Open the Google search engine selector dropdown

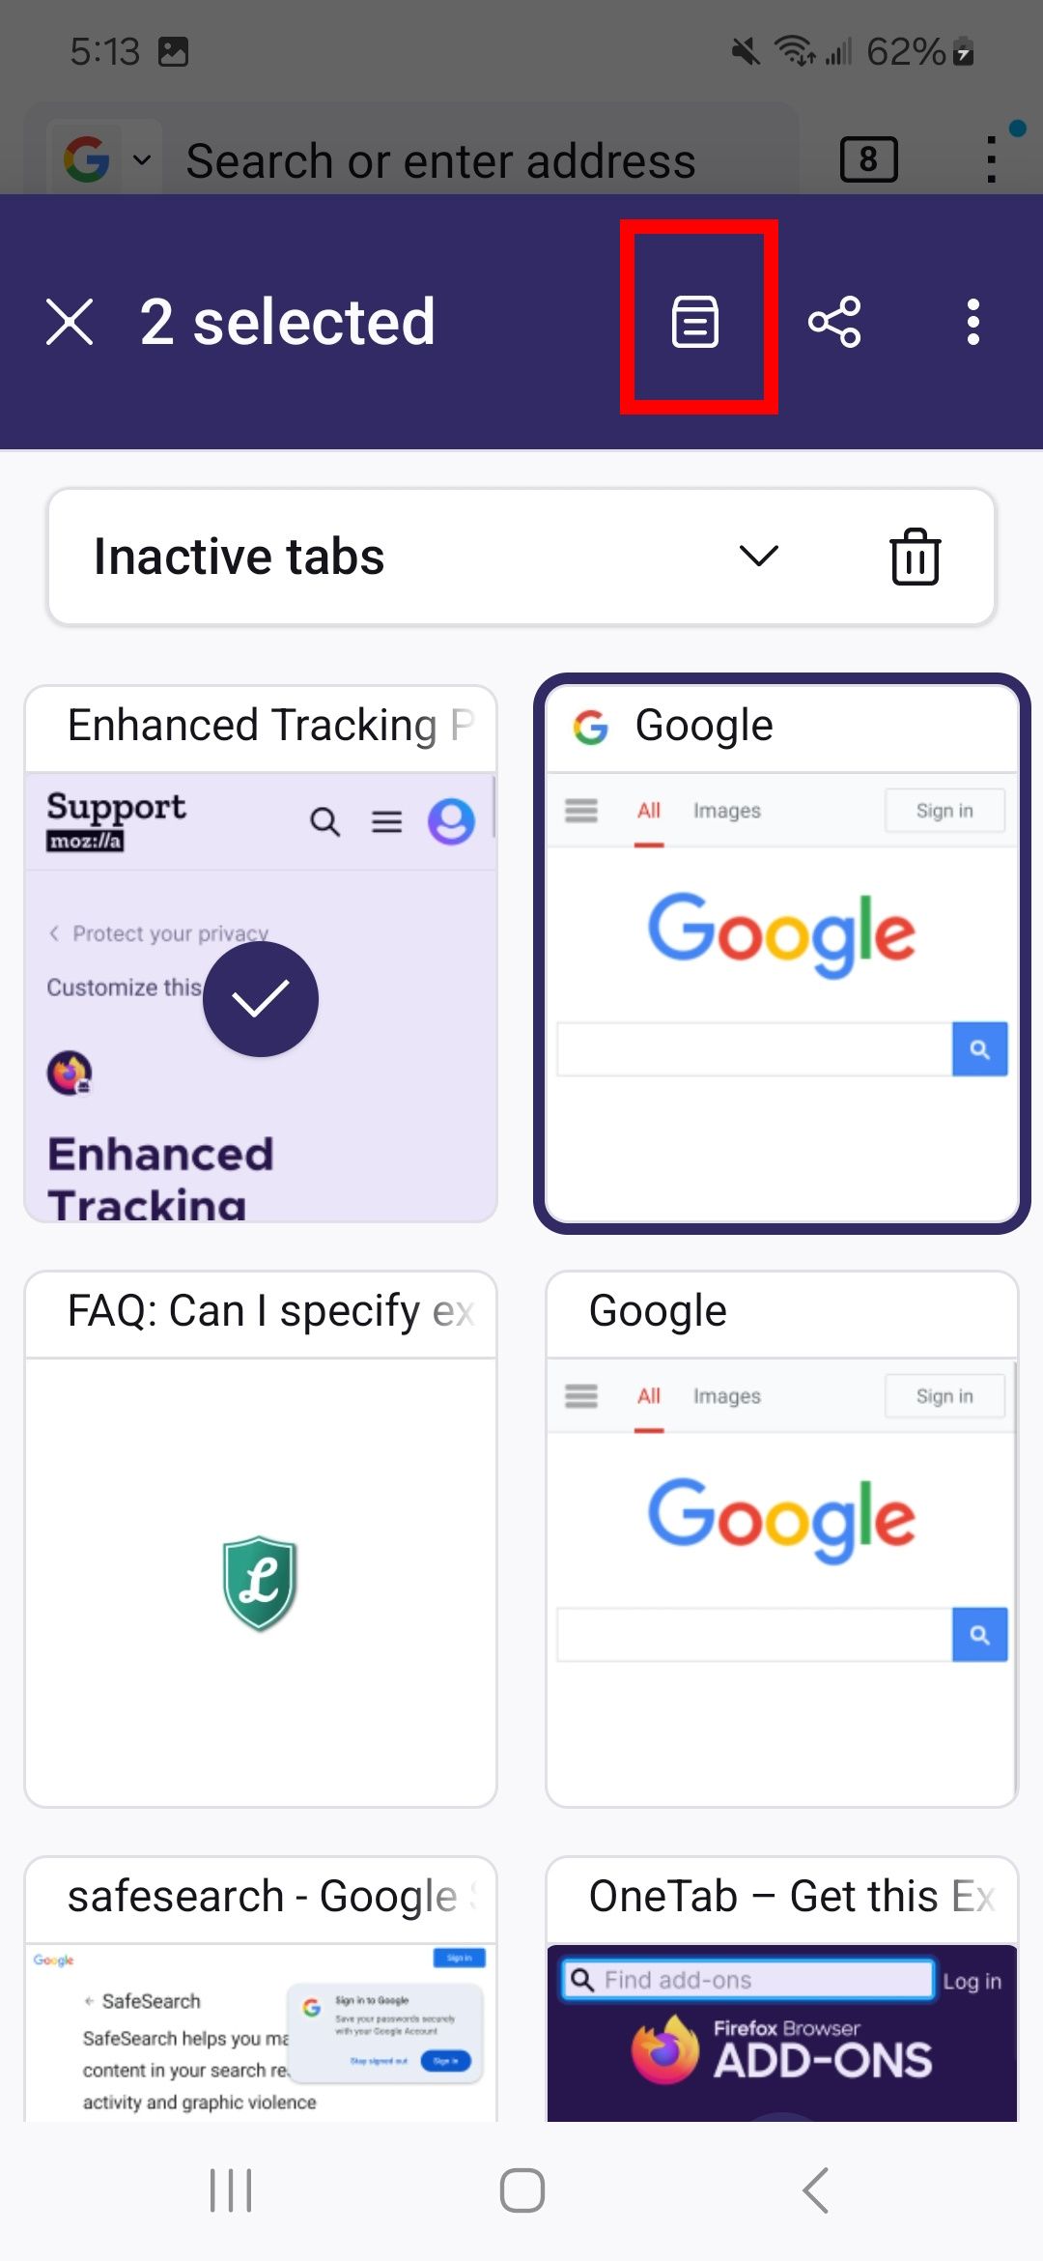[106, 159]
